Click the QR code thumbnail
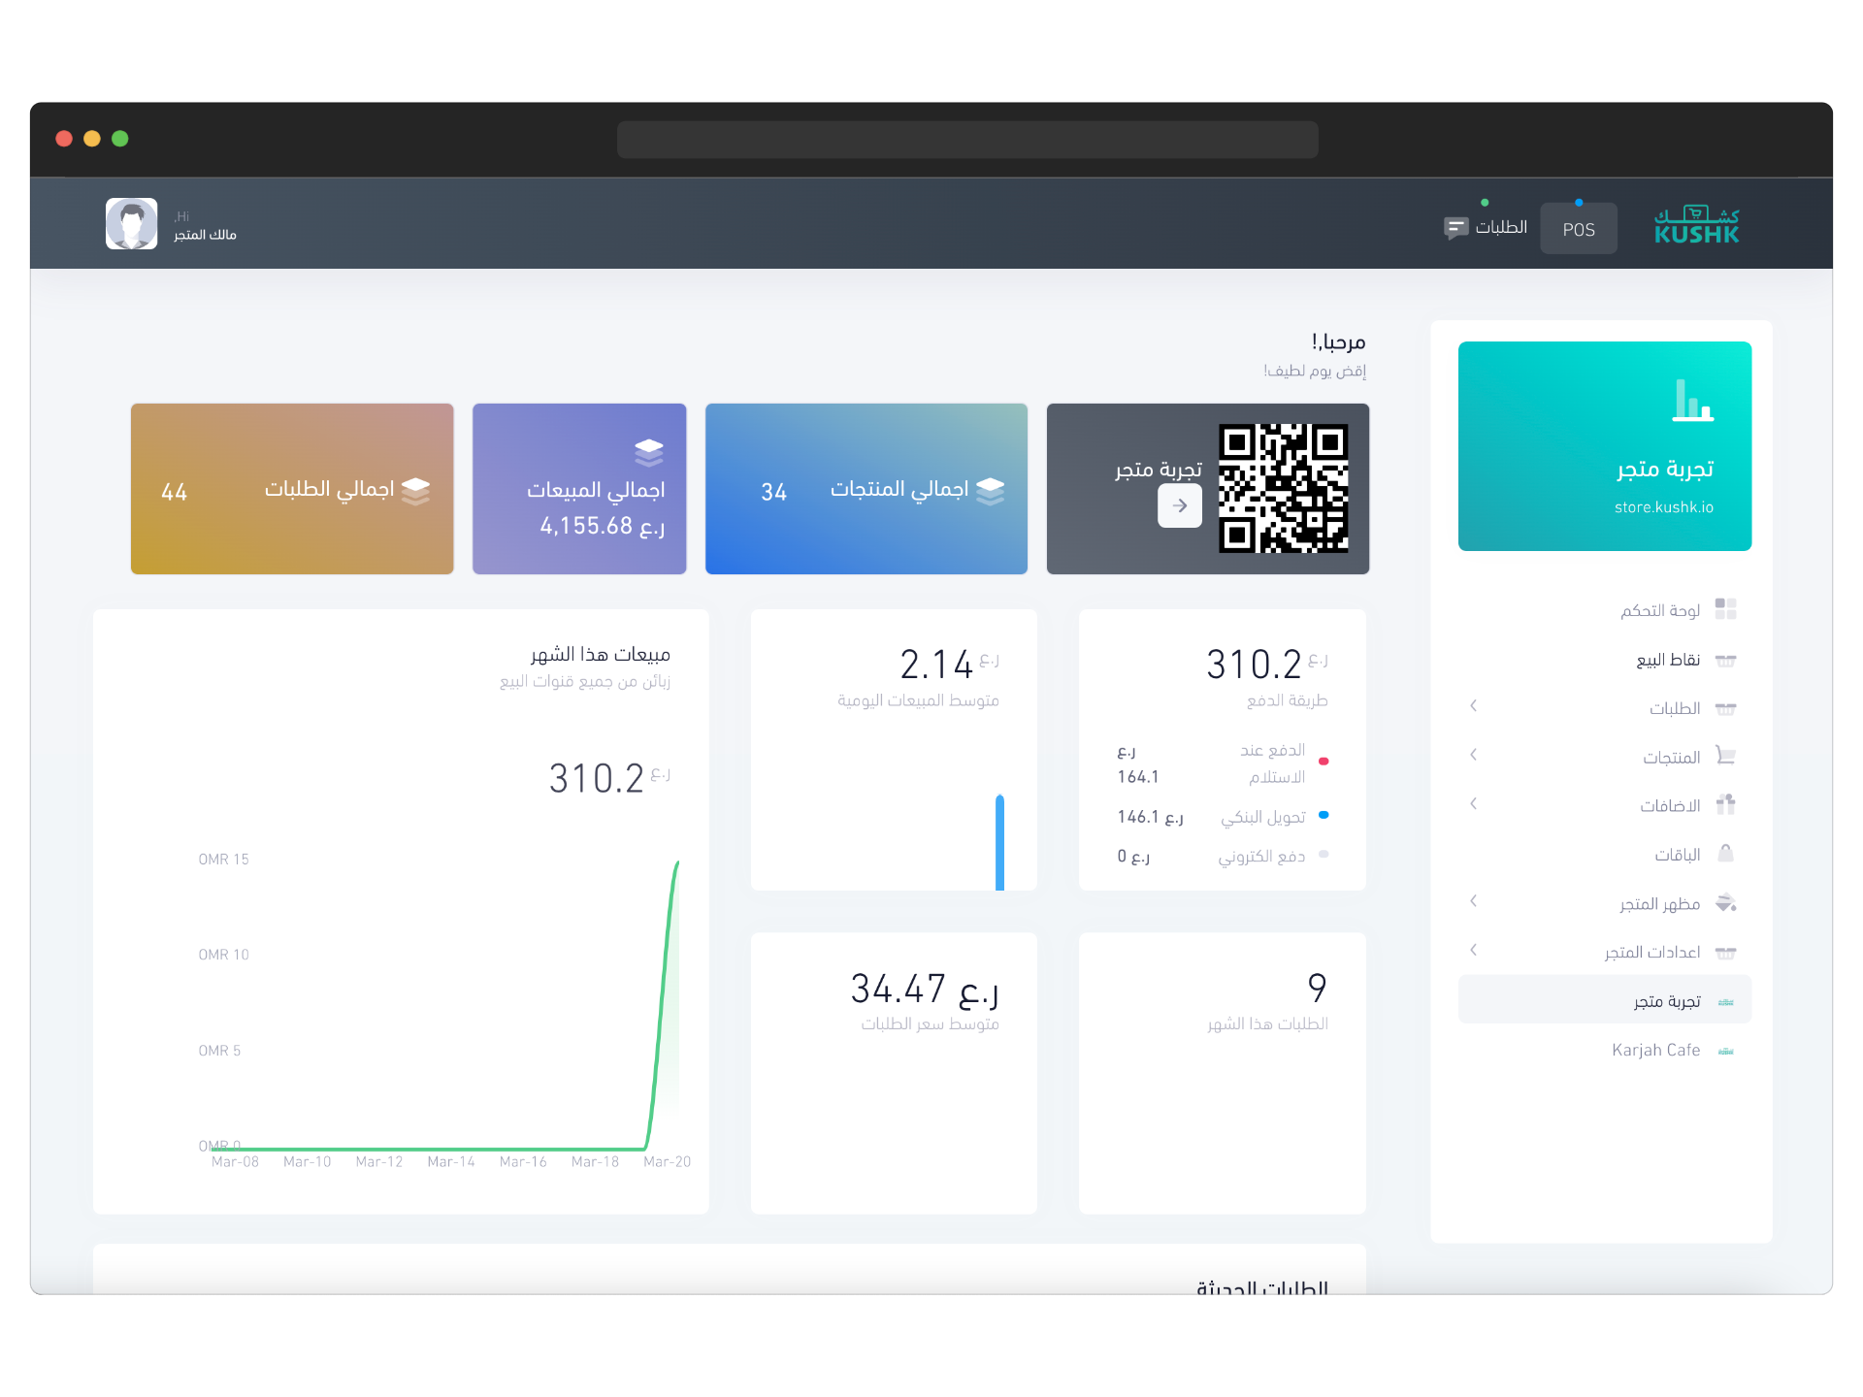Viewport: 1863px width, 1397px height. pos(1283,489)
